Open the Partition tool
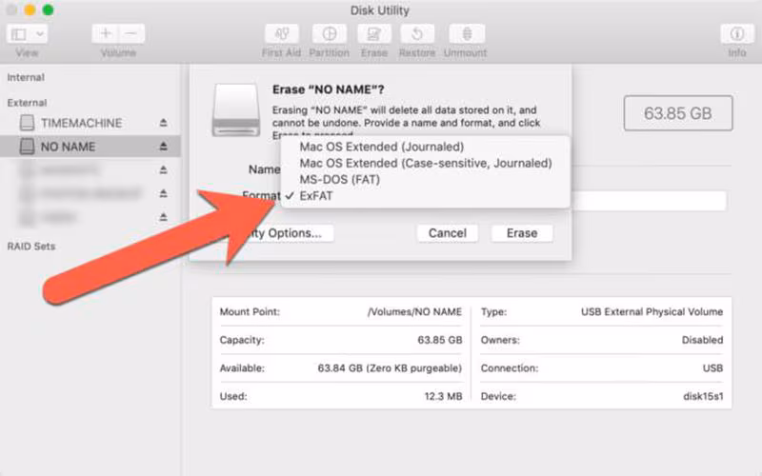This screenshot has width=762, height=476. [x=329, y=34]
